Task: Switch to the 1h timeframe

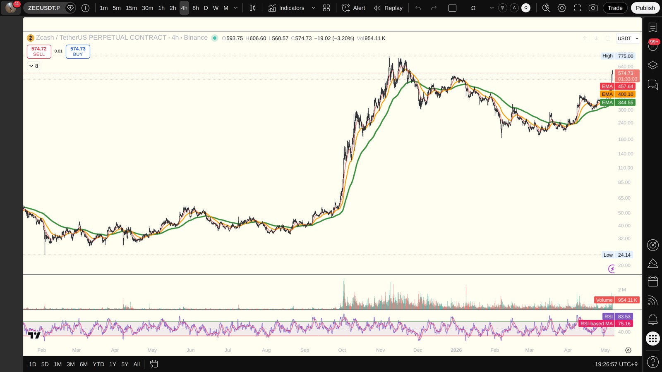Action: pyautogui.click(x=161, y=8)
